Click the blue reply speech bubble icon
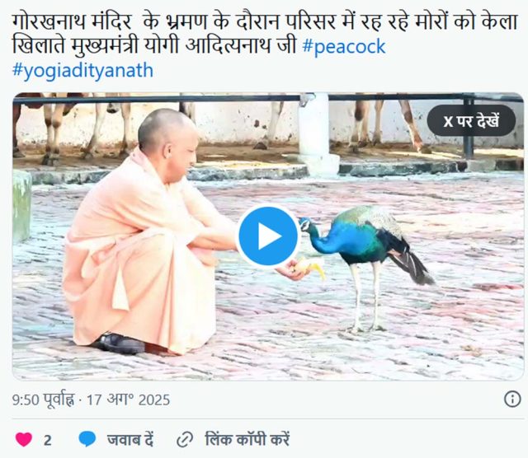The image size is (528, 458). coord(87,439)
